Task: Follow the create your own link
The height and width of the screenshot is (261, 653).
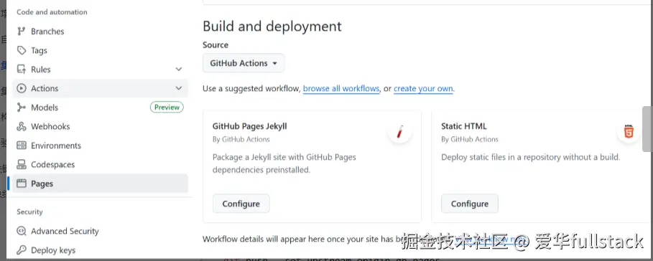Action: [x=423, y=88]
